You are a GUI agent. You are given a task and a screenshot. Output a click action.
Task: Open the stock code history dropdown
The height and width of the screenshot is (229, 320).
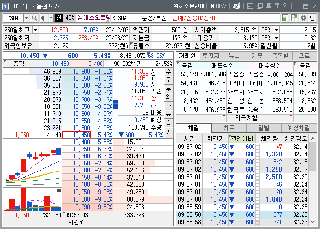tap(27, 18)
